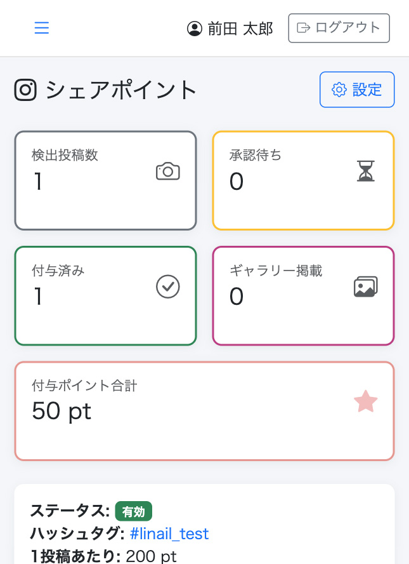Click the gear icon inside the 設定 button

339,89
